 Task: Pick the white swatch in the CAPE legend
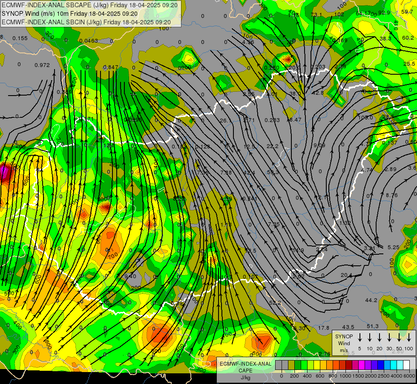406,365
